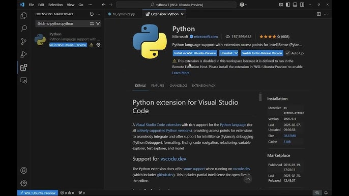Follow the Learn More link
The image size is (349, 196).
click(181, 73)
